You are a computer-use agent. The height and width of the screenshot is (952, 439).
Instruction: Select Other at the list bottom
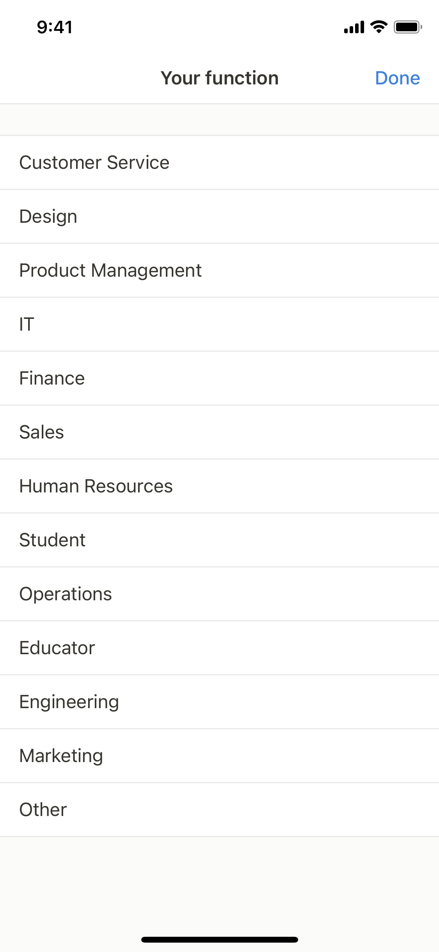click(x=219, y=810)
